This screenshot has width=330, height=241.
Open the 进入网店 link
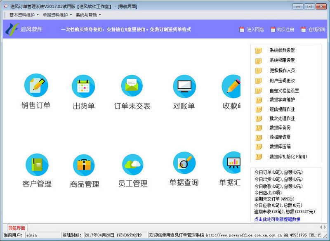tap(255, 29)
